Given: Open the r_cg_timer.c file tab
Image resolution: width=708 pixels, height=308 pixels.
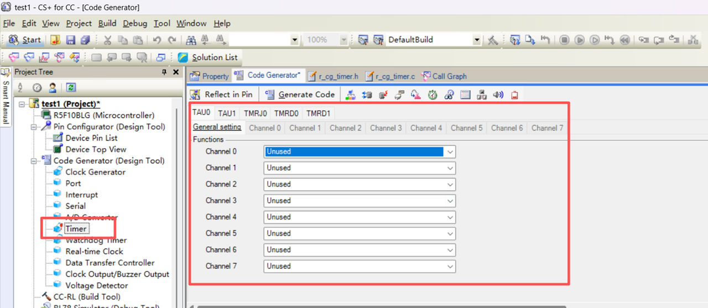Looking at the screenshot, I should coord(390,76).
